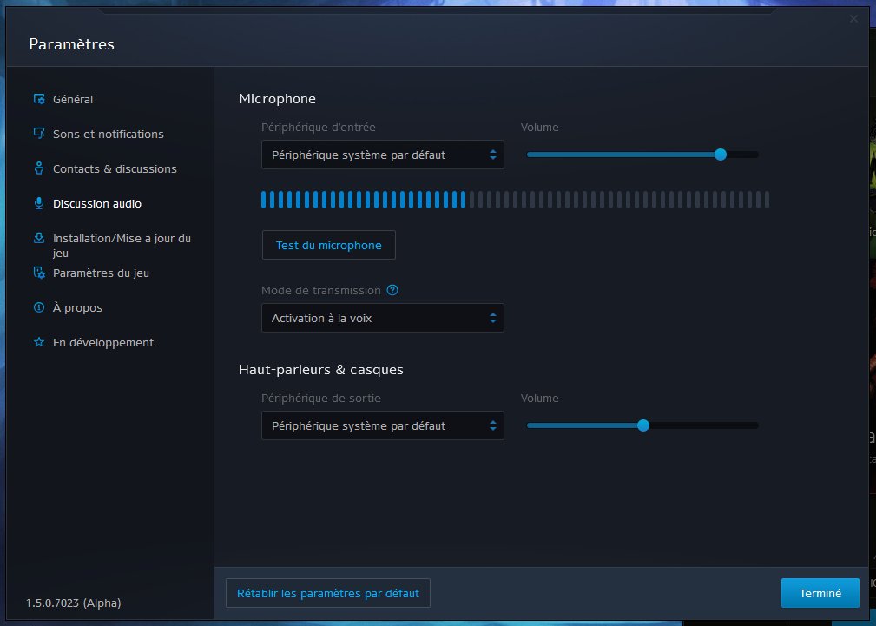Open the Périphérique d'entrée dropdown
This screenshot has width=876, height=626.
click(382, 155)
